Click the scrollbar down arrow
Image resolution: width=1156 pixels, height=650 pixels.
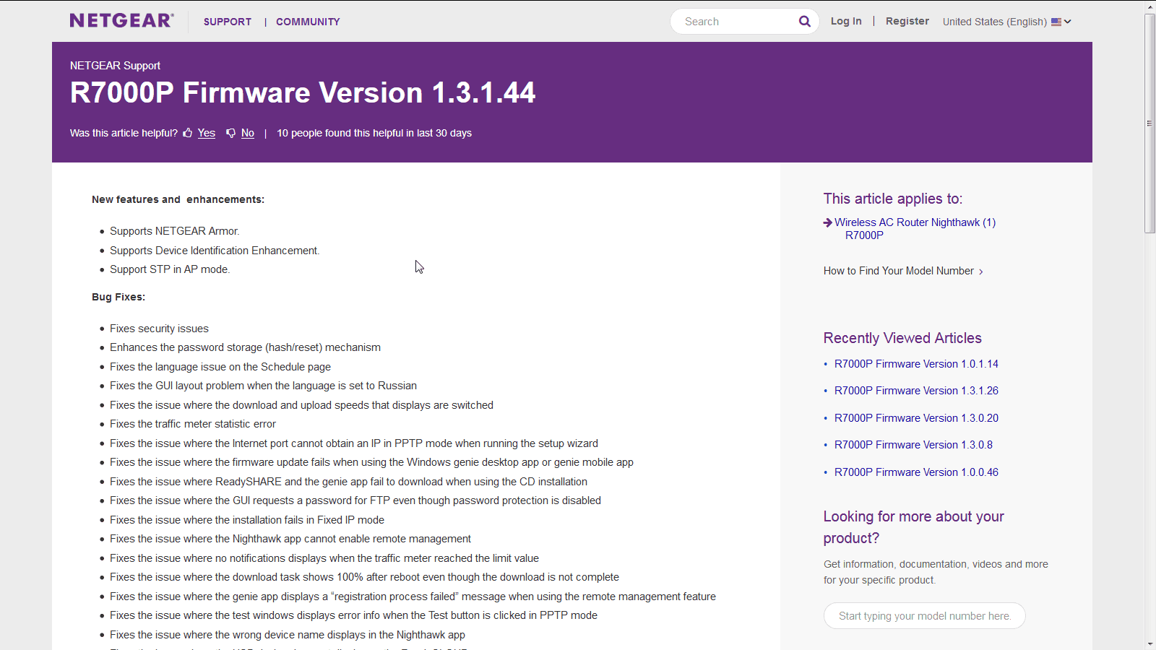click(1150, 643)
